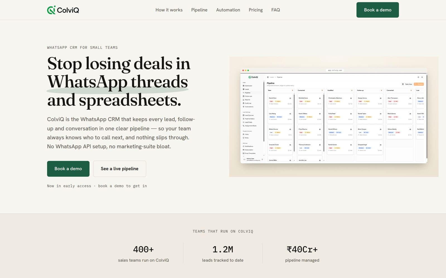Jump to the FAQ nav link
The width and height of the screenshot is (446, 278).
coord(275,10)
